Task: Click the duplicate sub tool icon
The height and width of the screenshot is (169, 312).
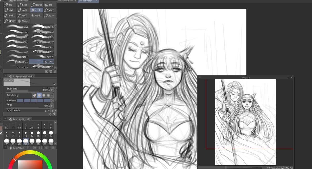Action: coord(51,71)
